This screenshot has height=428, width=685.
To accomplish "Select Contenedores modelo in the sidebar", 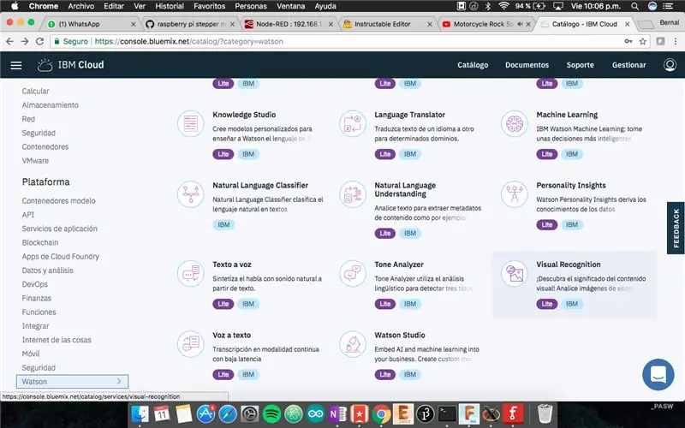I will tap(58, 200).
